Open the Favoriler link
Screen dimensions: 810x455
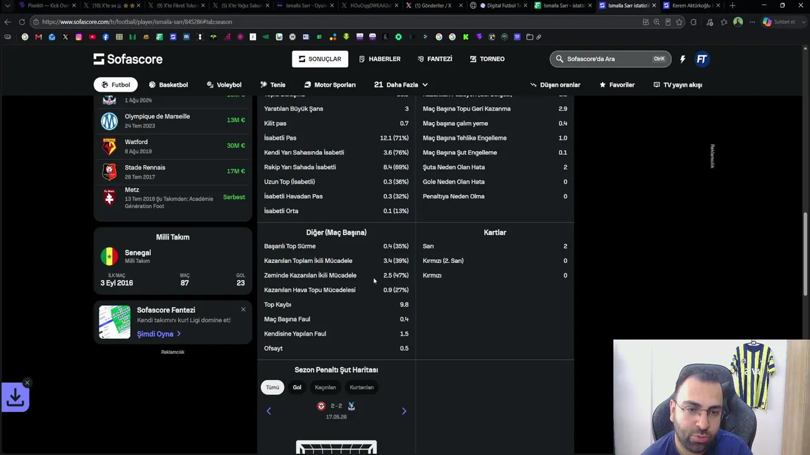click(617, 85)
